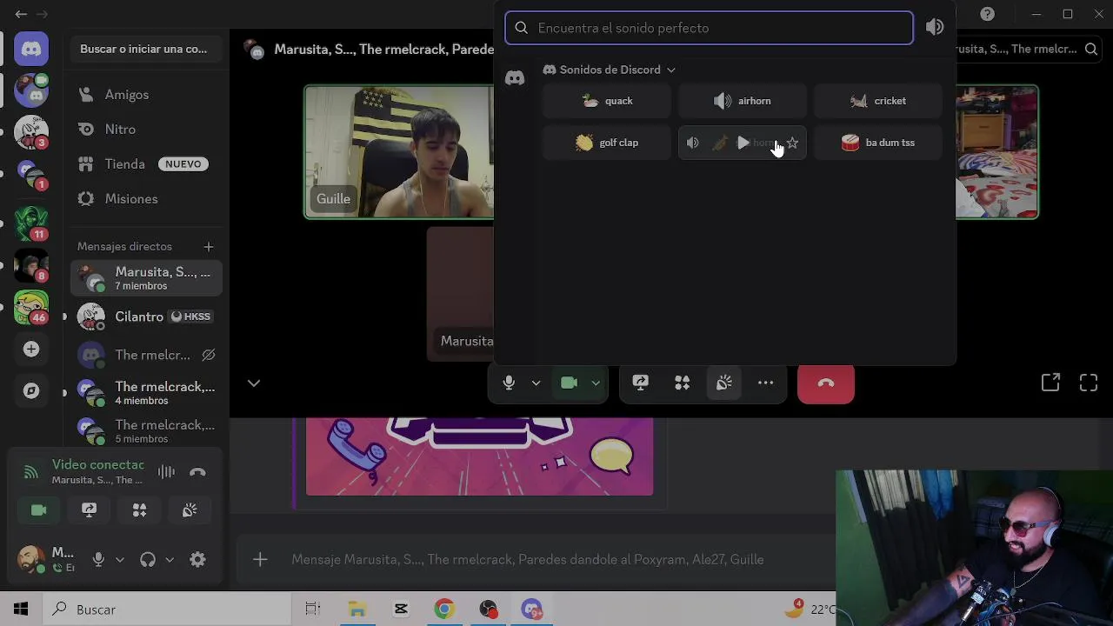This screenshot has width=1113, height=626.
Task: Turn off camera in call controls
Action: (569, 383)
